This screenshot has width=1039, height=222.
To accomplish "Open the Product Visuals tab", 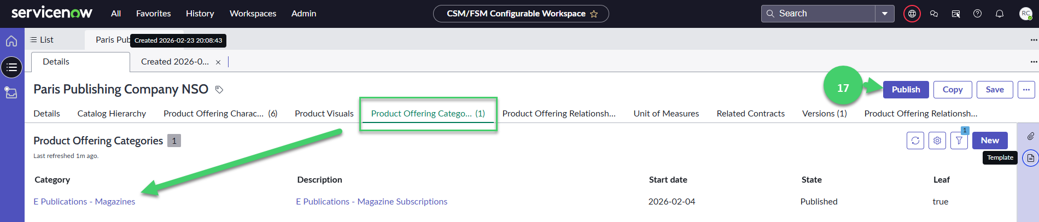I will pyautogui.click(x=324, y=114).
